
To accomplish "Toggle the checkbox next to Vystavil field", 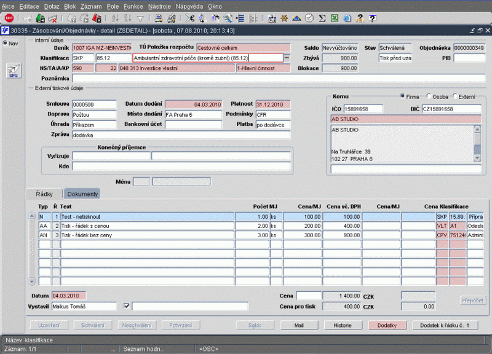I will pos(127,305).
